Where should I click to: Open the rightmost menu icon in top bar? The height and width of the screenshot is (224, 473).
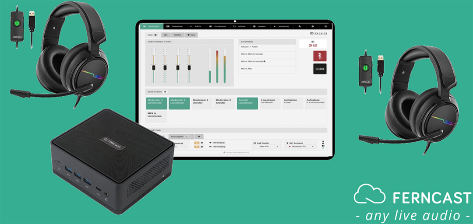(325, 26)
